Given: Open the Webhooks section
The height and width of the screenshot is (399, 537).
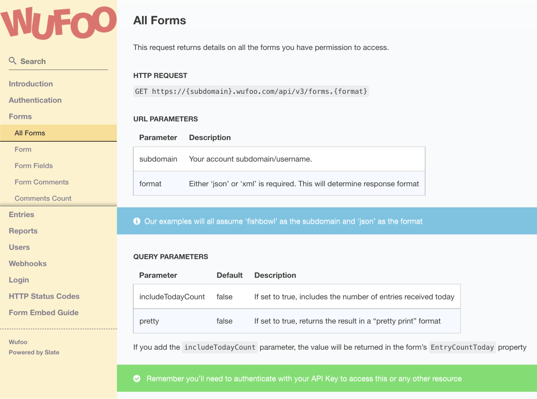Looking at the screenshot, I should coord(28,263).
